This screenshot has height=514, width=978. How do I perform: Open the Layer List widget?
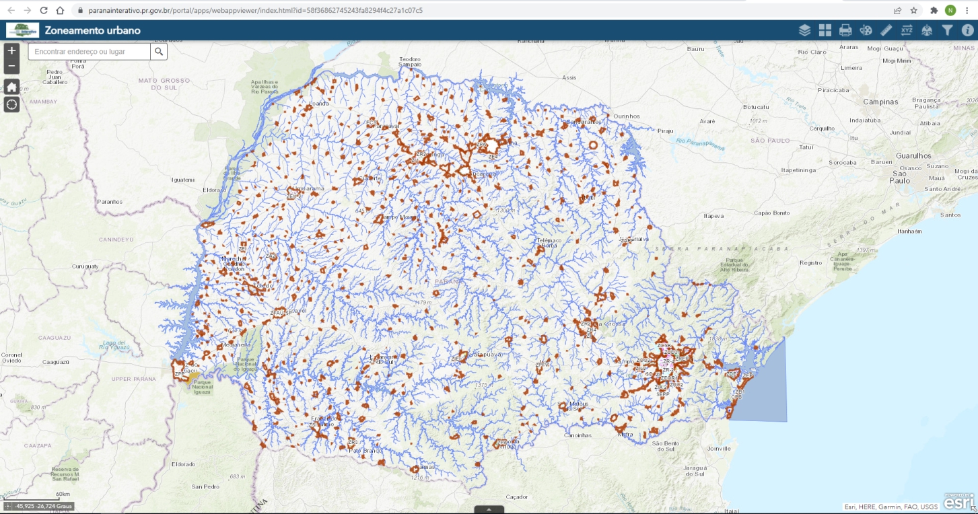(804, 30)
